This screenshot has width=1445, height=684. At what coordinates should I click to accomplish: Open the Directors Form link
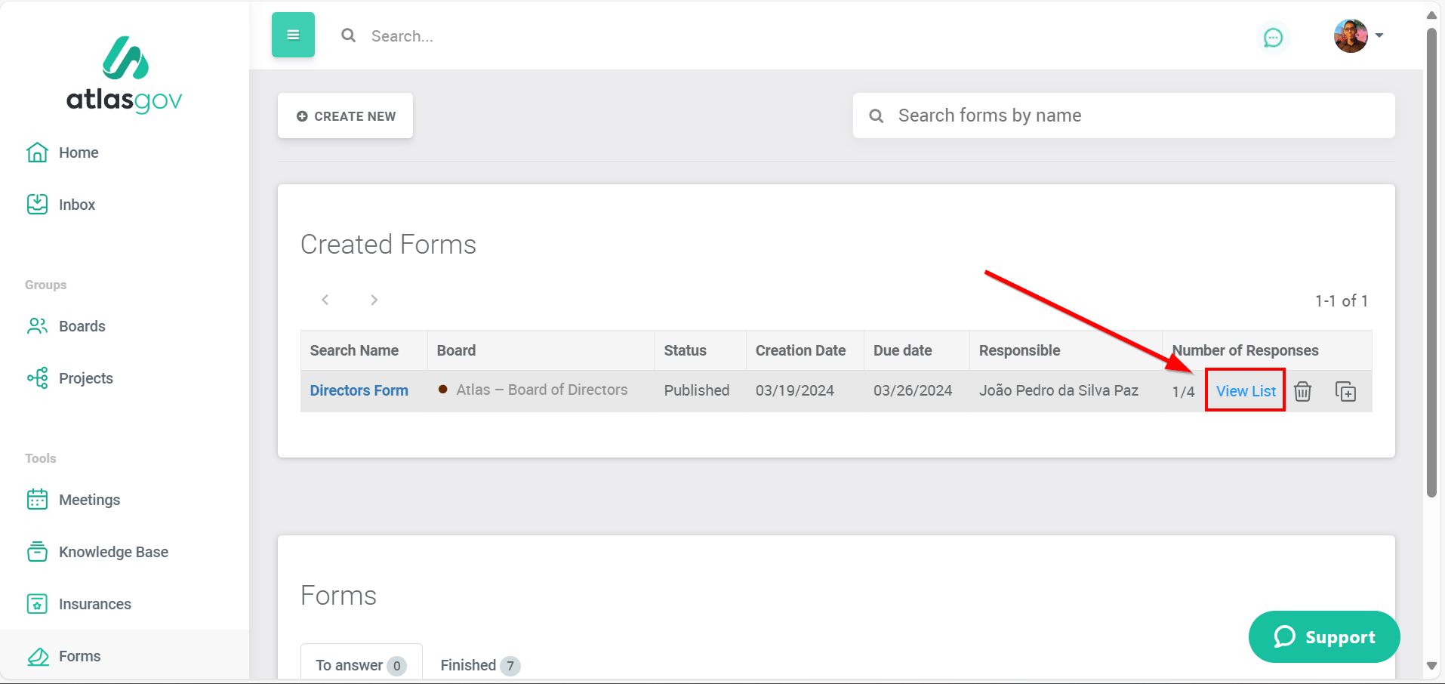click(x=359, y=390)
